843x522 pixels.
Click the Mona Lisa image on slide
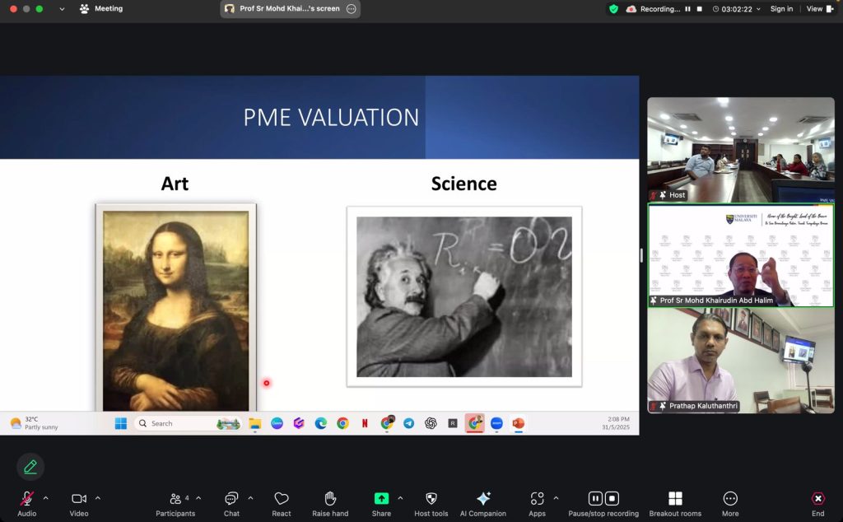coord(176,307)
